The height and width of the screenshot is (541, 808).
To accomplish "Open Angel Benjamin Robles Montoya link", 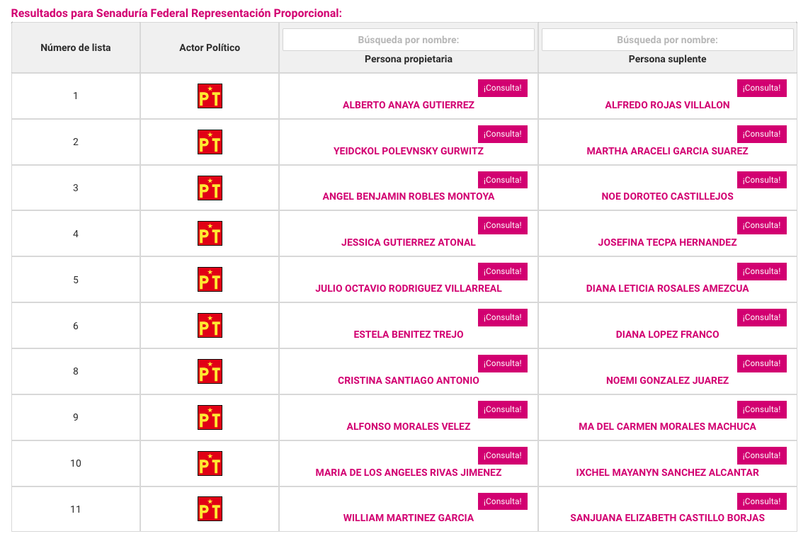I will pyautogui.click(x=408, y=196).
